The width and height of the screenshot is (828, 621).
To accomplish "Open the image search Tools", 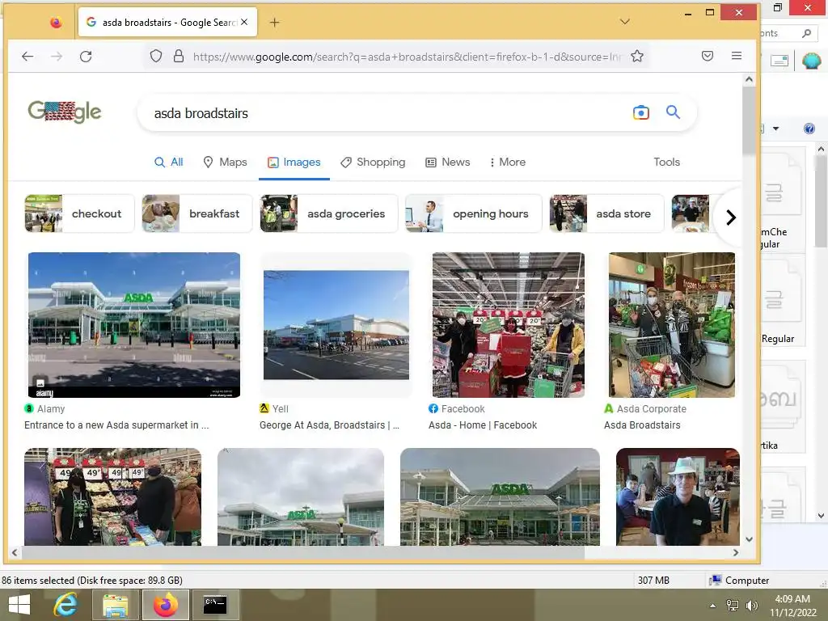I will [x=666, y=162].
